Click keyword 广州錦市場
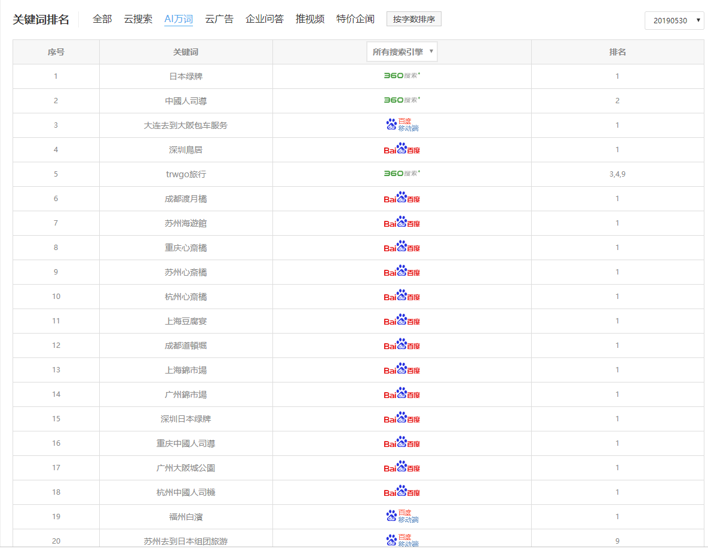 click(186, 394)
